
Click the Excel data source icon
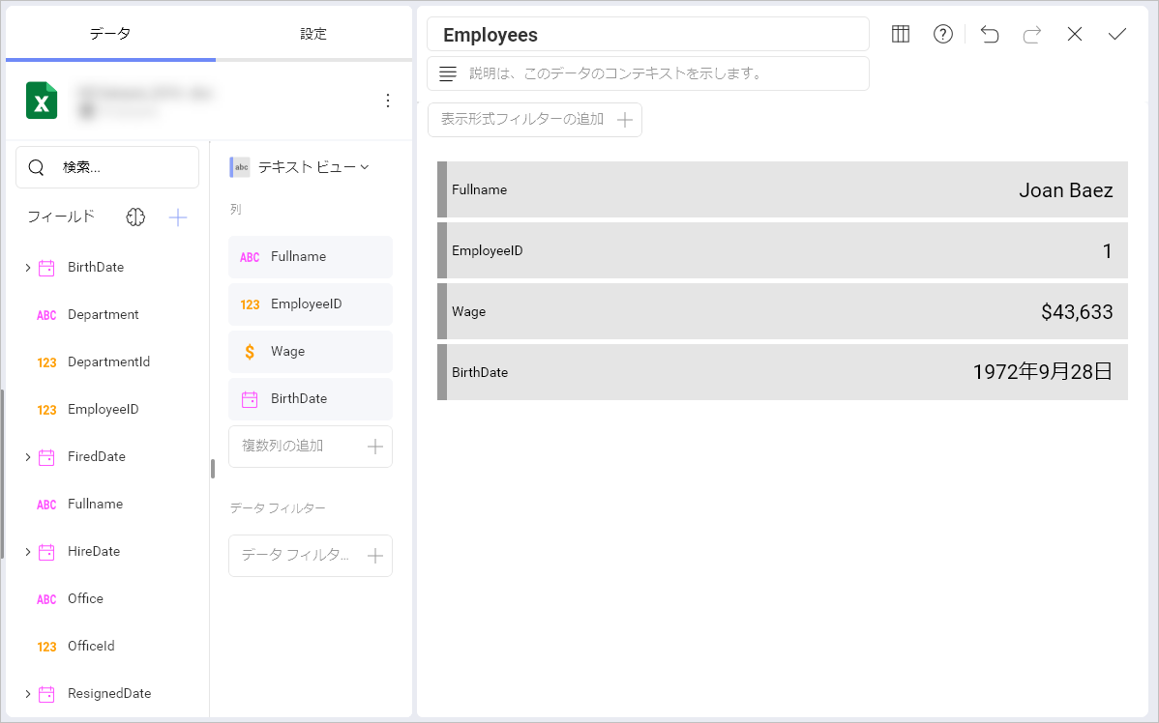(43, 101)
